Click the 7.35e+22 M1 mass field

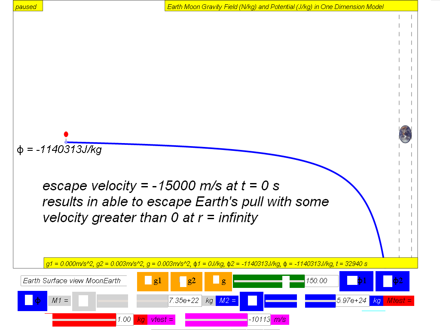185,301
